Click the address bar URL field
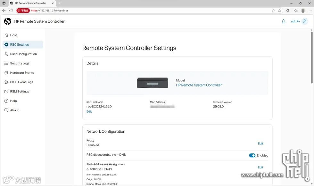The height and width of the screenshot is (186, 314). (150, 11)
